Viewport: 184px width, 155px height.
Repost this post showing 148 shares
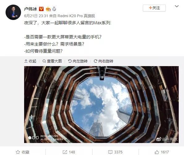(x=69, y=152)
